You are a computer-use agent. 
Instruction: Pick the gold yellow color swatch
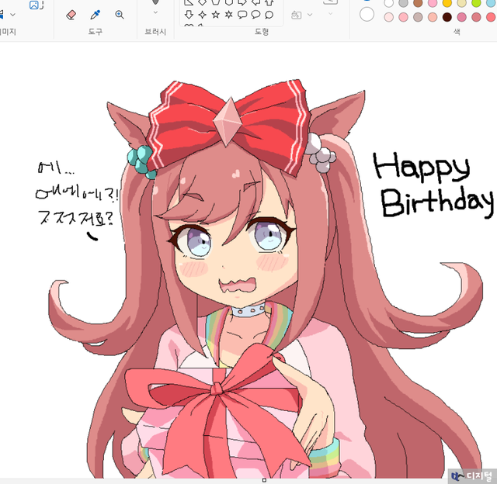(x=447, y=3)
